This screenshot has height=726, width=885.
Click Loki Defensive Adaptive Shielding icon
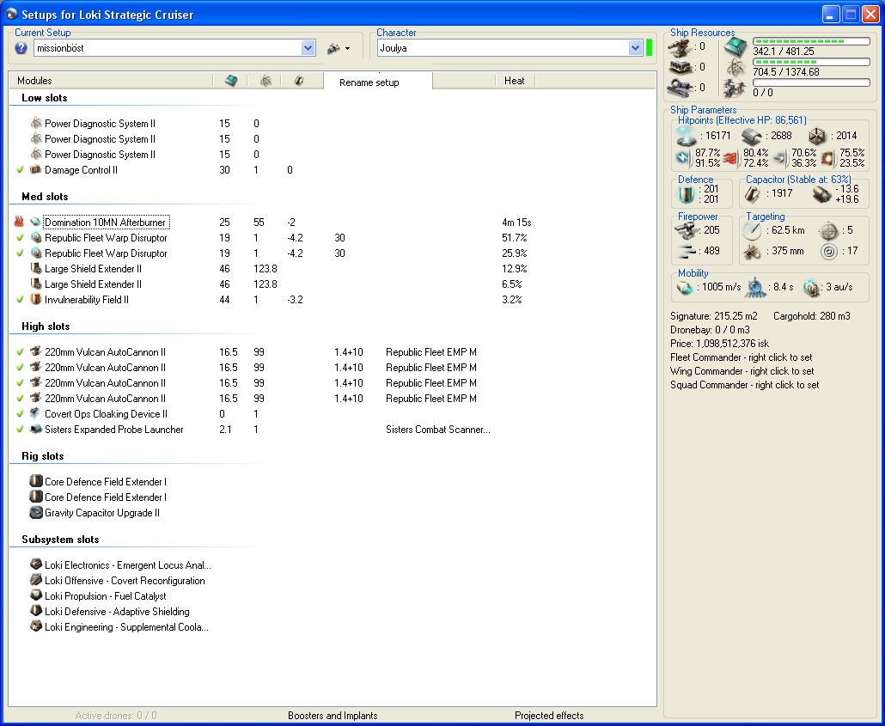pos(36,611)
